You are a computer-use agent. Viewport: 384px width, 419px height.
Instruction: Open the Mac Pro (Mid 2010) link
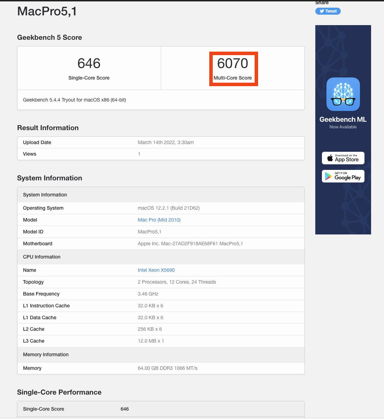click(x=159, y=220)
